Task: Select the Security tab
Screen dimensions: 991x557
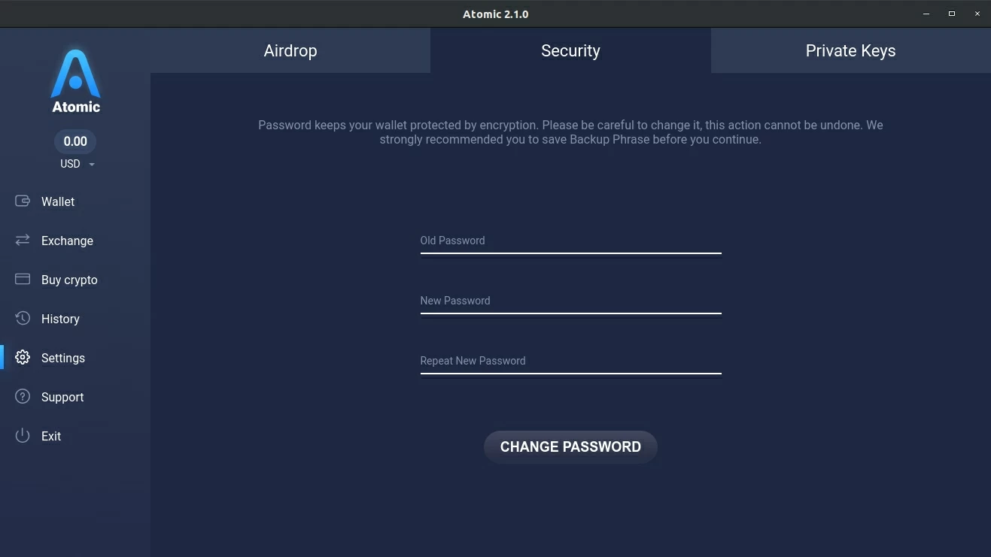Action: (570, 51)
